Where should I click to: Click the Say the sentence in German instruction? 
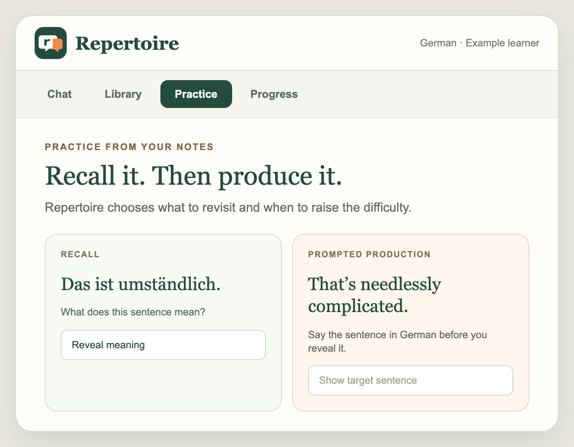tap(398, 342)
